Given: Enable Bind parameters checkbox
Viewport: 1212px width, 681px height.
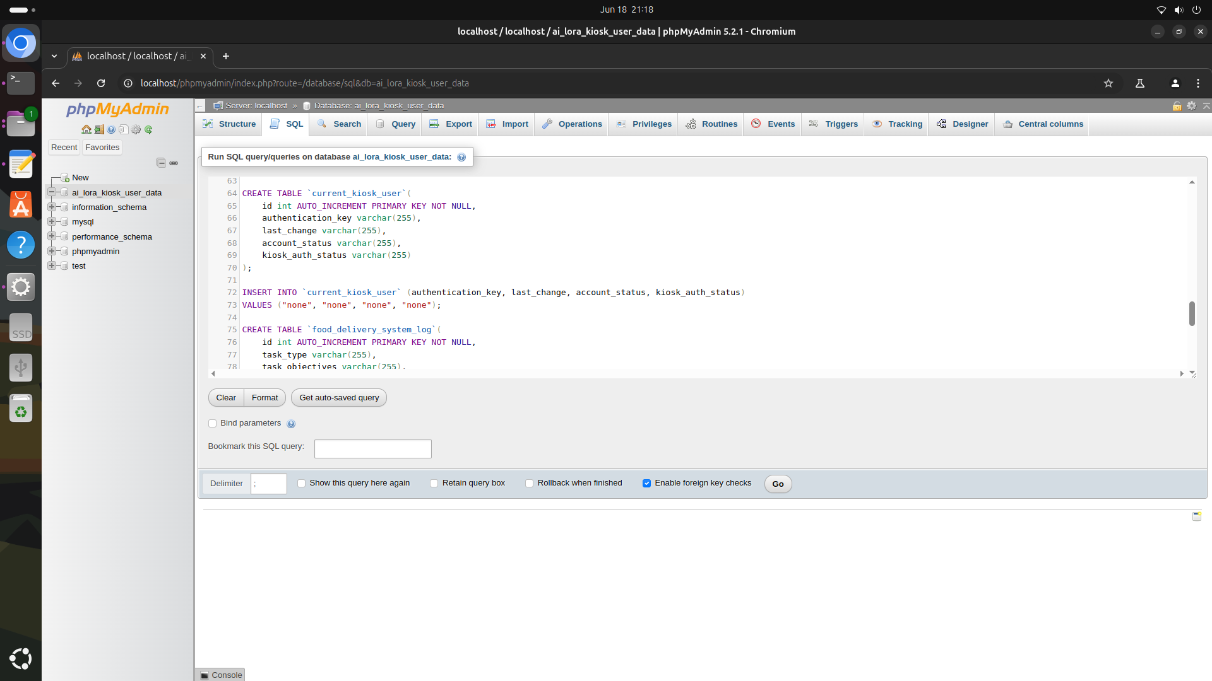Looking at the screenshot, I should [212, 424].
